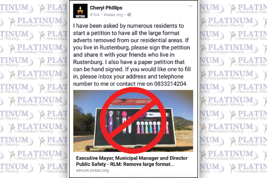Screen dimensions: 267x178
Task: Click the secure.avaaz.org domain text
Action: [x=92, y=170]
